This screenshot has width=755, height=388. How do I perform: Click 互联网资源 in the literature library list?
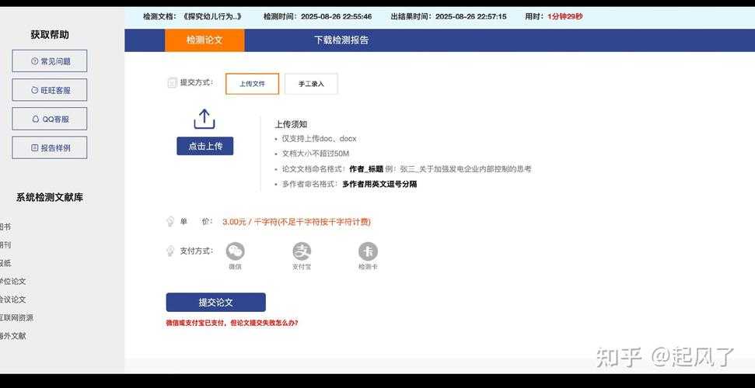pyautogui.click(x=17, y=318)
